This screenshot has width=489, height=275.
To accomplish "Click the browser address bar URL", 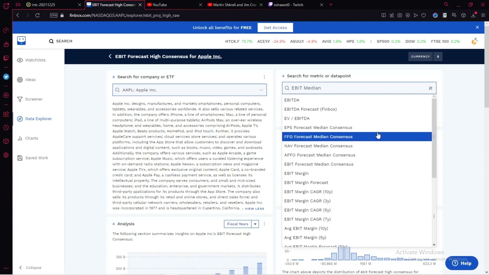I will tap(125, 15).
